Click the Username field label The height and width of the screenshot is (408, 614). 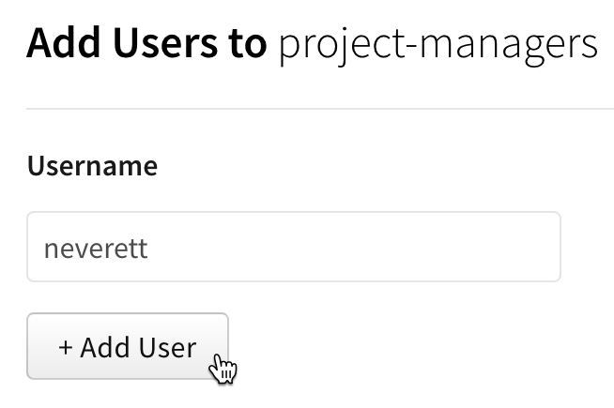tap(92, 167)
